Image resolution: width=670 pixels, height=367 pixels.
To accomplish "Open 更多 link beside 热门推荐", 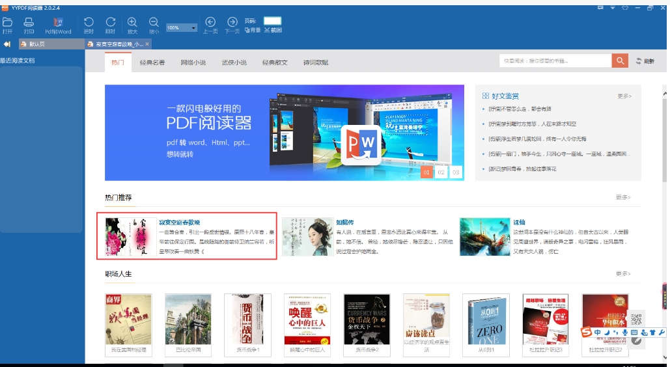I will [x=623, y=197].
